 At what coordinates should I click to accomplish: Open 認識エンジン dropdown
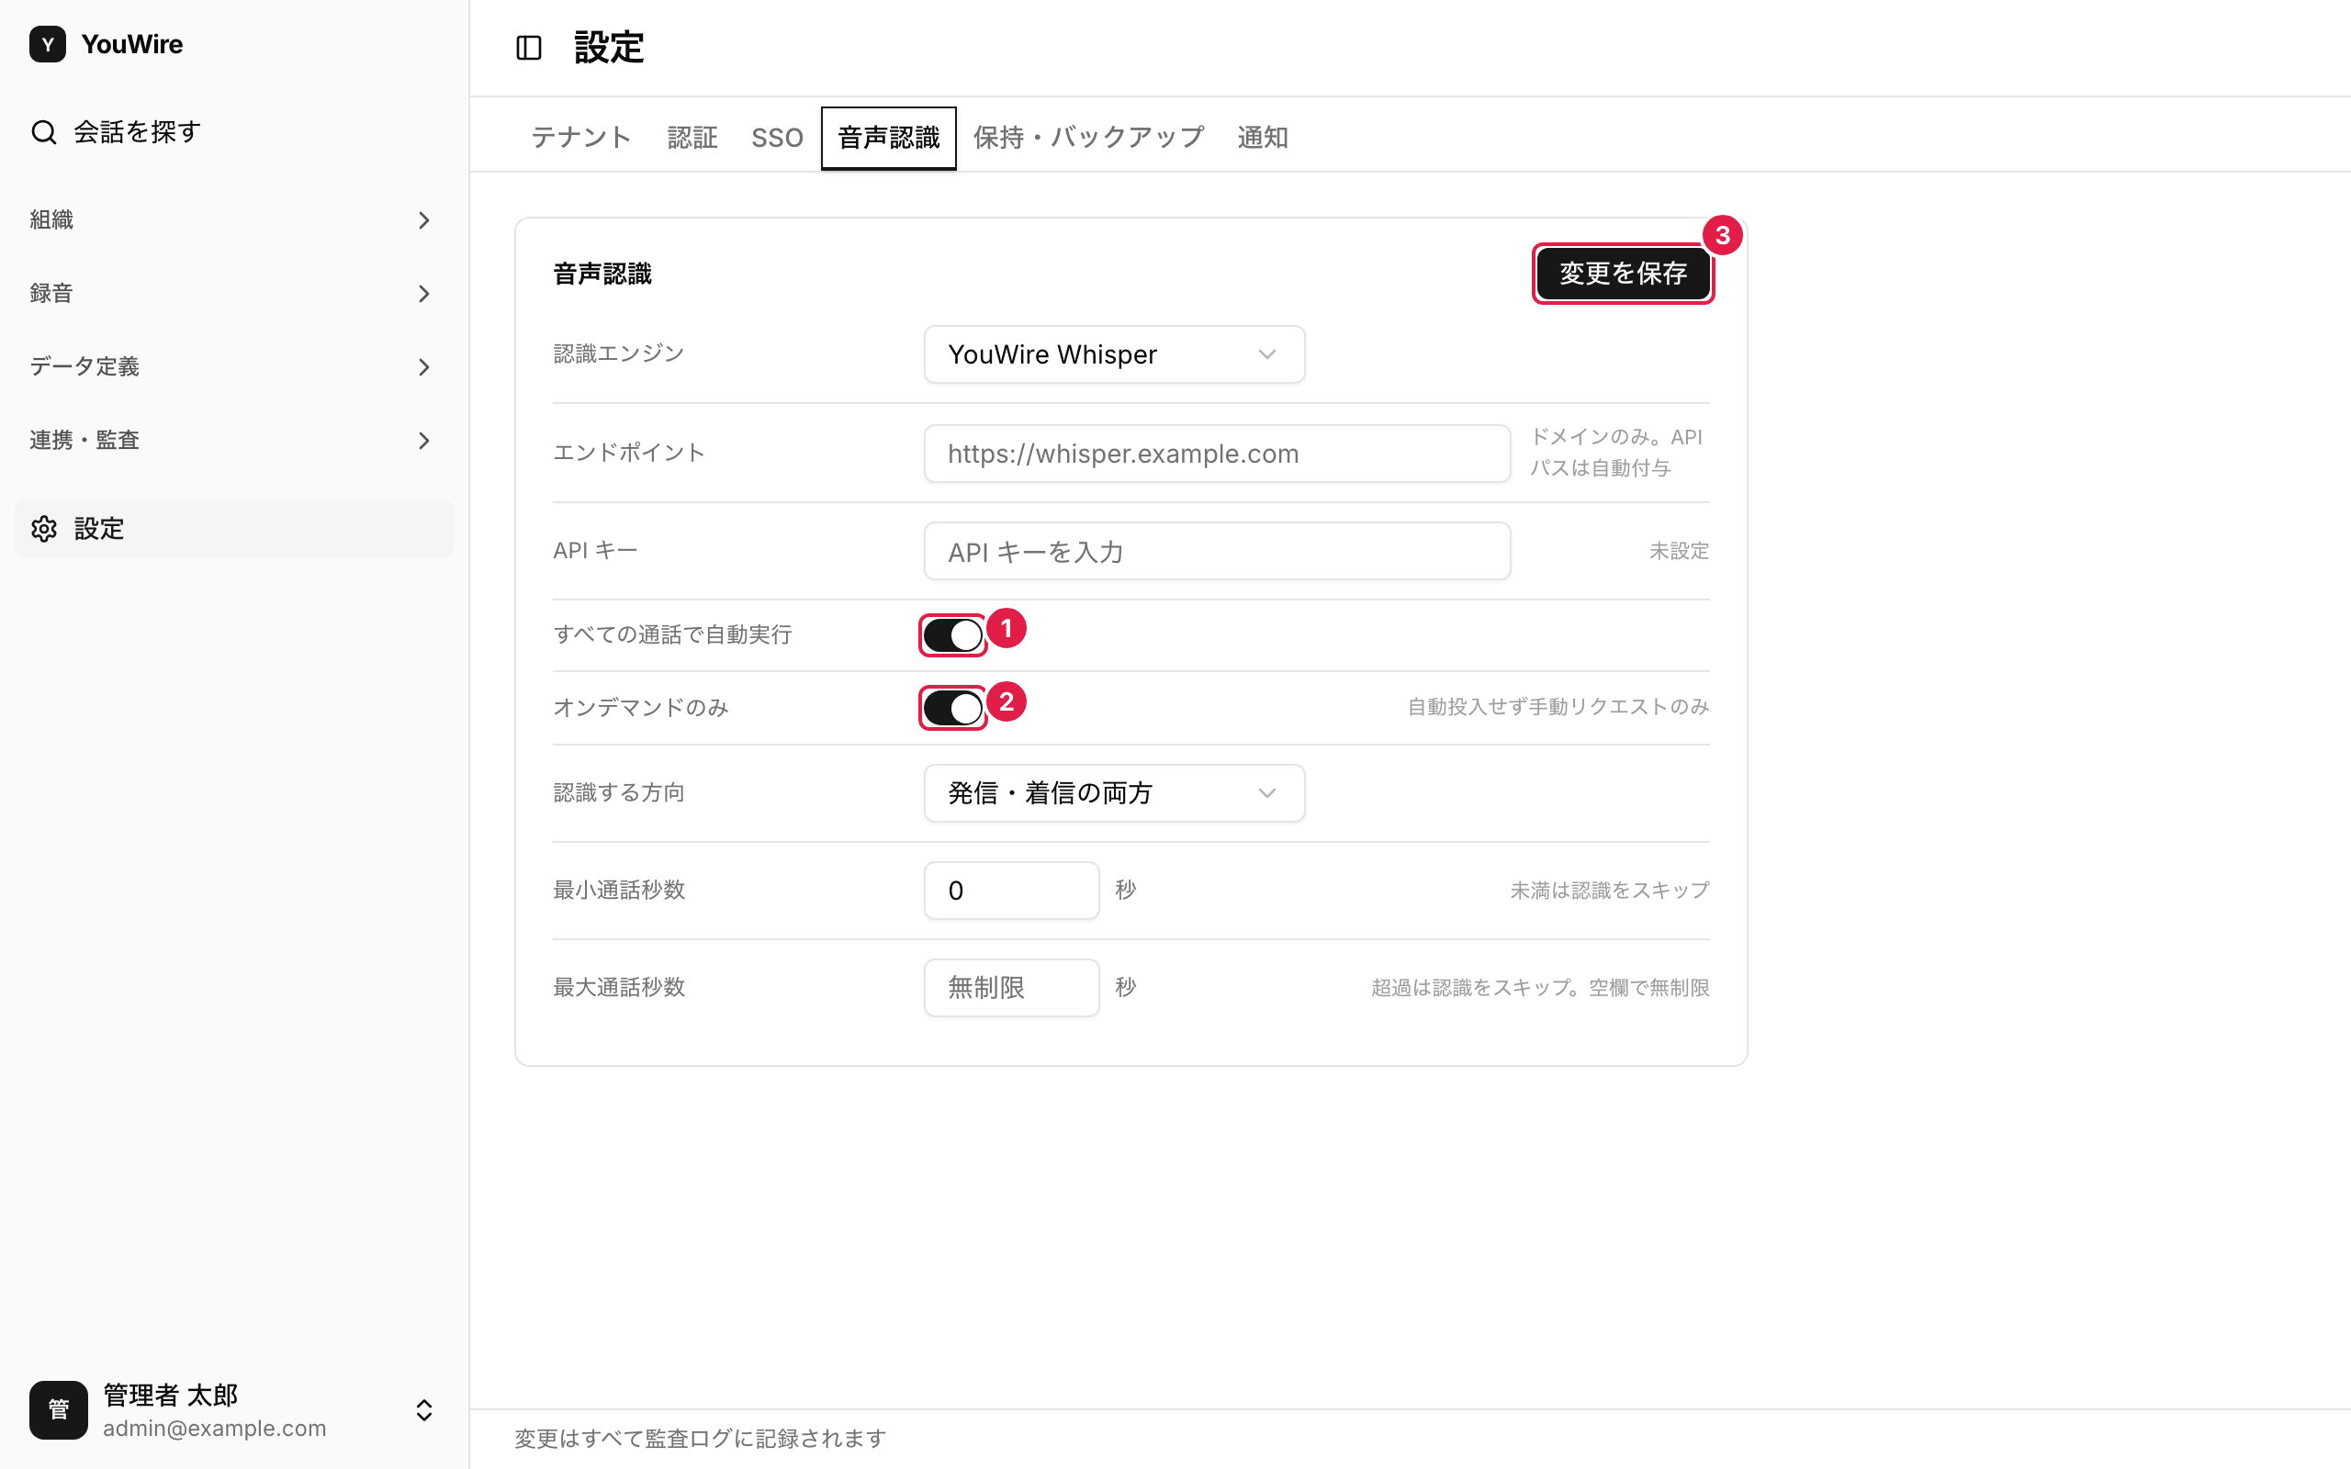(x=1114, y=354)
